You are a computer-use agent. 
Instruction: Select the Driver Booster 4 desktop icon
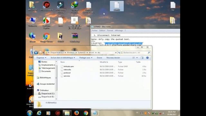[x=46, y=6]
